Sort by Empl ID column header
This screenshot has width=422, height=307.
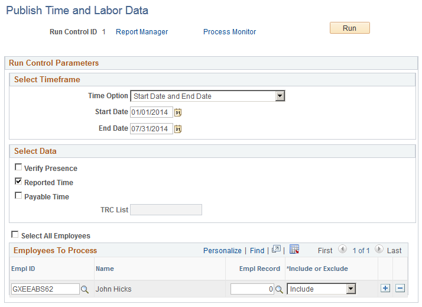point(23,269)
